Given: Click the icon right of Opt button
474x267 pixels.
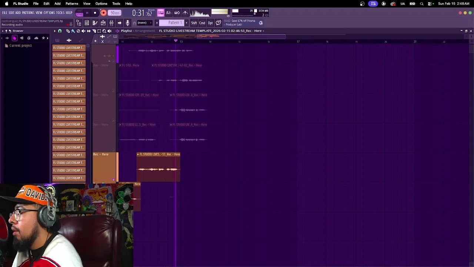Looking at the screenshot, I should click(218, 23).
